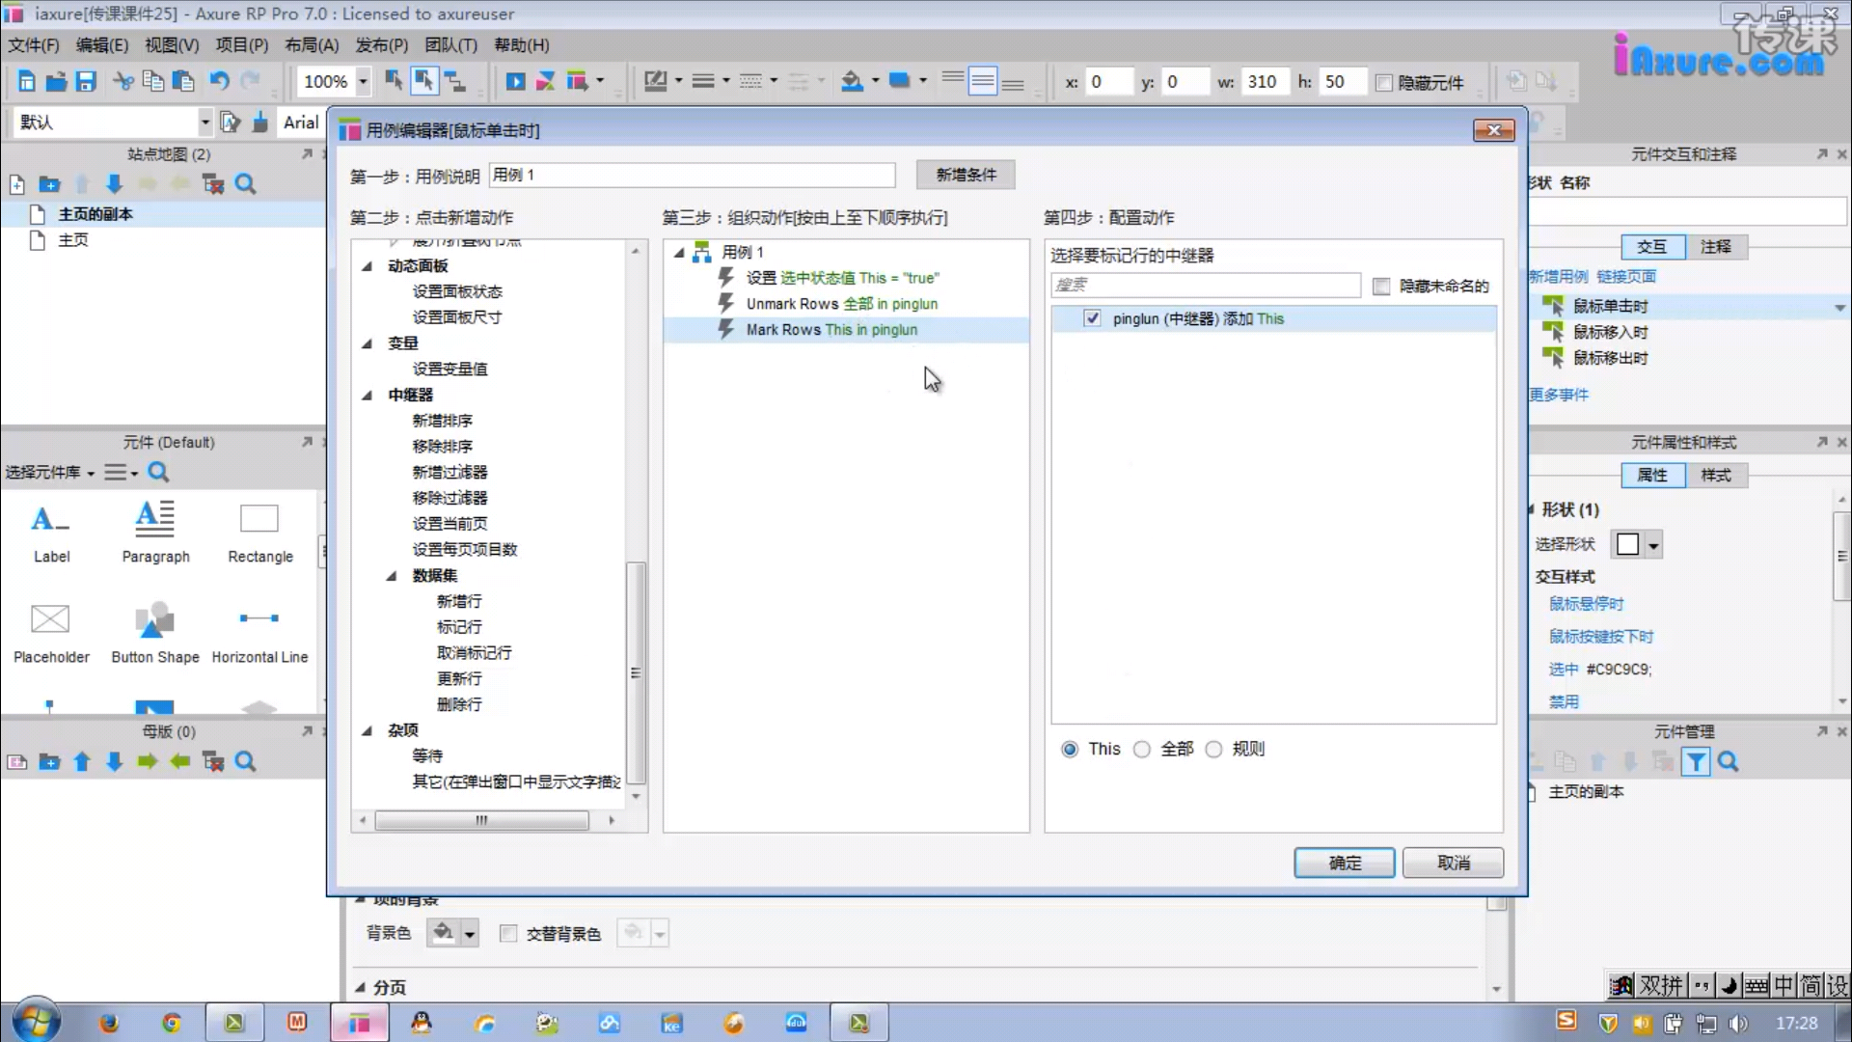
Task: Select the This radio button
Action: (x=1070, y=750)
